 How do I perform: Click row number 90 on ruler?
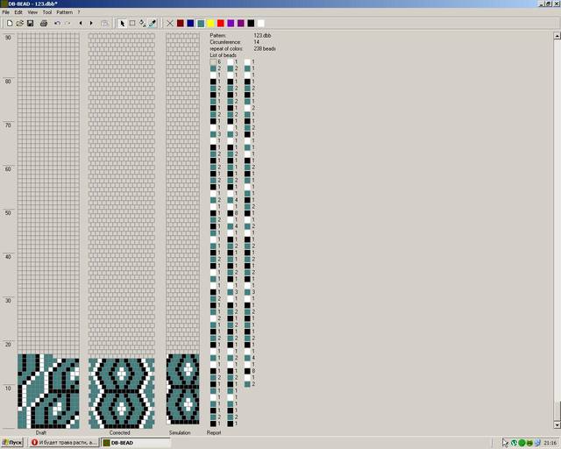[8, 37]
